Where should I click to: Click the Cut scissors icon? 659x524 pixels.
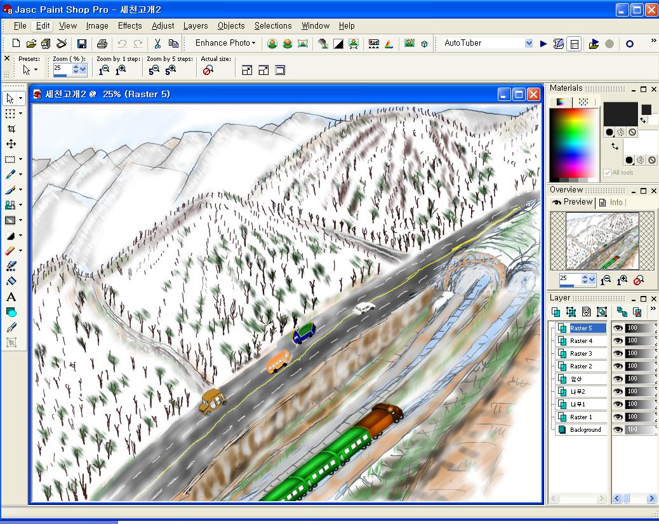157,44
